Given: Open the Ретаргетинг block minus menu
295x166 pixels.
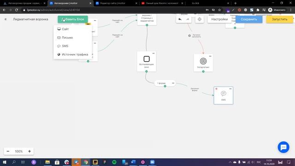Looking at the screenshot, I should (x=210, y=56).
